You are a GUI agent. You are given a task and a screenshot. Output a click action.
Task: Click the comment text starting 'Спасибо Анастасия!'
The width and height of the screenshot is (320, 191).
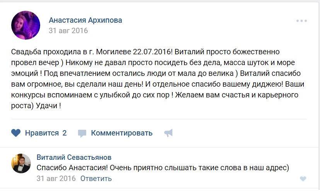click(163, 168)
